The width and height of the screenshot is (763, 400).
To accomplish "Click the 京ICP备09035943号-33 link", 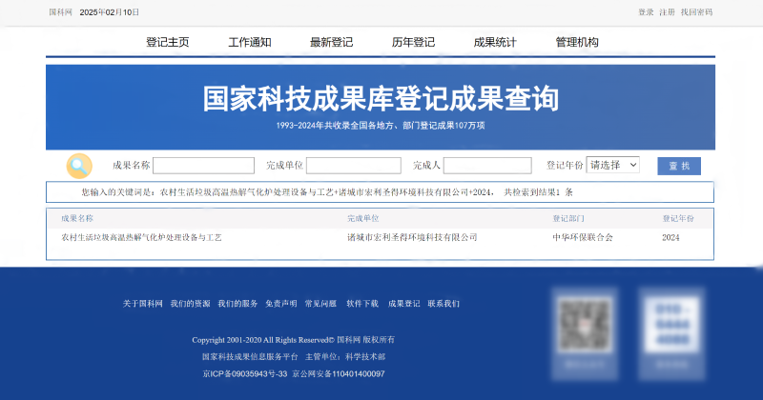I will click(x=244, y=374).
